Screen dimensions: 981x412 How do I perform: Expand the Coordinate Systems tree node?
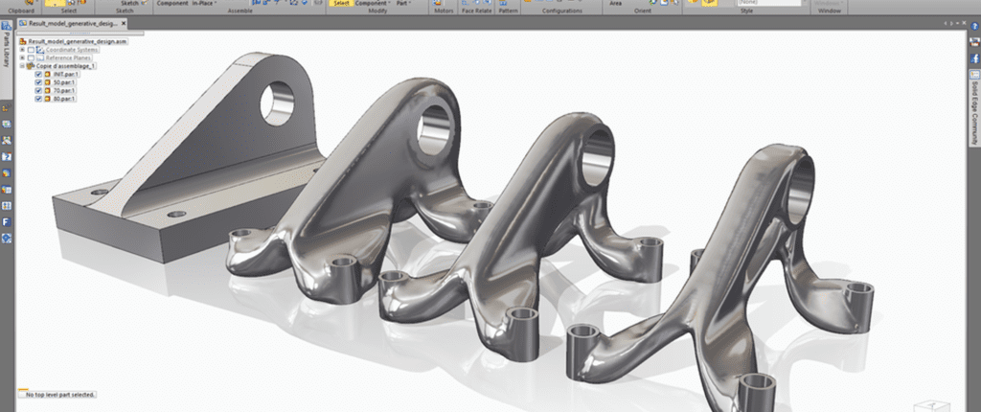pyautogui.click(x=23, y=50)
